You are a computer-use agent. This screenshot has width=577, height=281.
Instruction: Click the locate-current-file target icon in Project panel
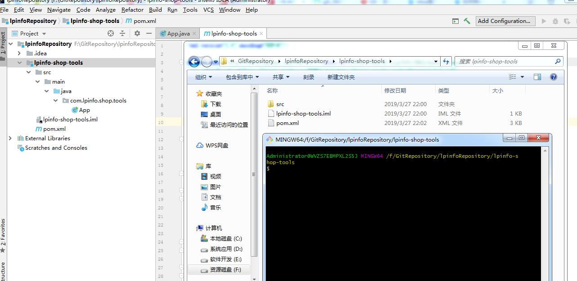111,33
